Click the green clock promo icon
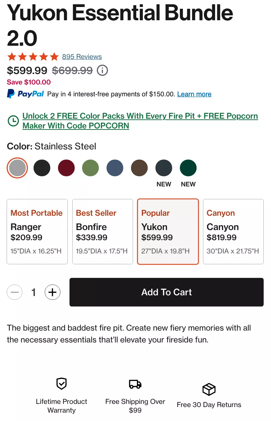The height and width of the screenshot is (421, 271). tap(13, 121)
